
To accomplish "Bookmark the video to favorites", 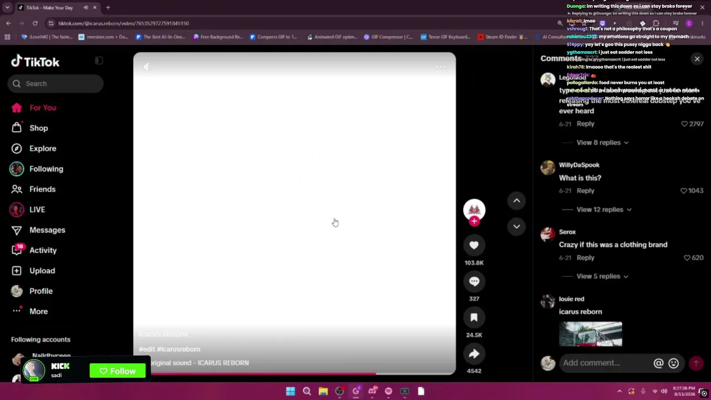I will (474, 317).
